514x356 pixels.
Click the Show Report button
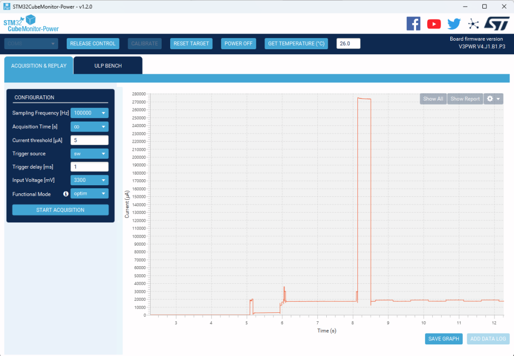(465, 99)
